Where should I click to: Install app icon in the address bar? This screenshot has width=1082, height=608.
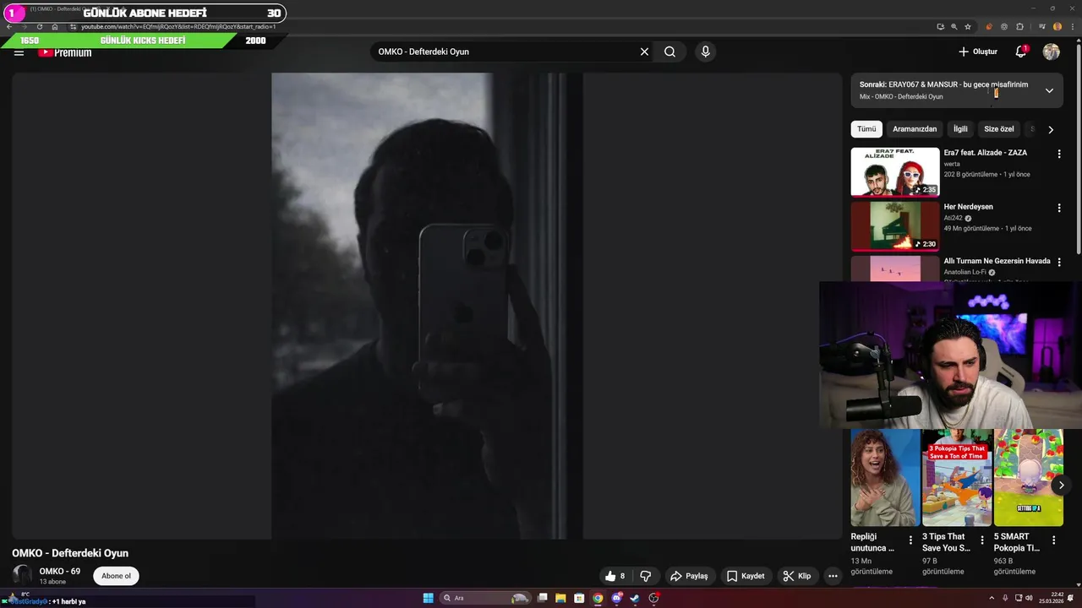[x=941, y=27]
